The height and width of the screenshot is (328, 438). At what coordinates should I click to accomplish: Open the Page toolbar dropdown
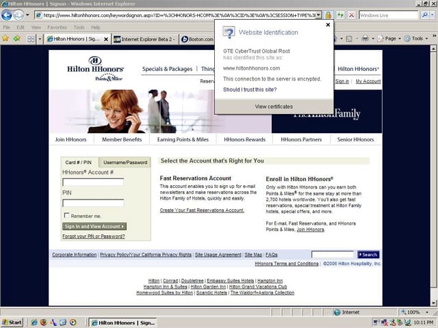pos(389,38)
